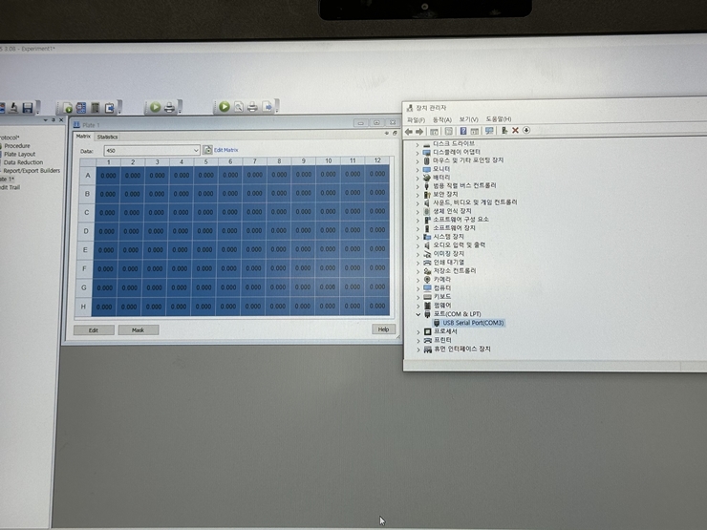Screen dimensions: 707x530
Task: Click the blue help icon in Device Manager
Action: (462, 131)
